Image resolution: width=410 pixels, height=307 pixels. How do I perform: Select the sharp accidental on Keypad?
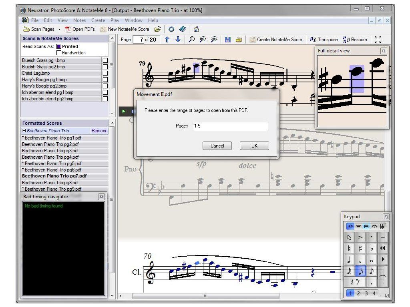(x=360, y=249)
